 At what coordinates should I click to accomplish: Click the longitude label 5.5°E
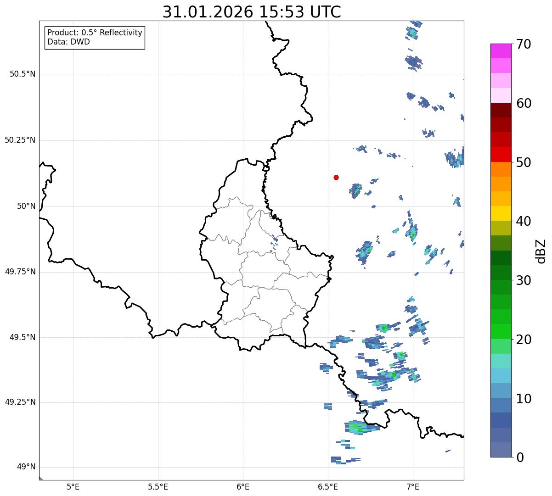[x=158, y=486]
